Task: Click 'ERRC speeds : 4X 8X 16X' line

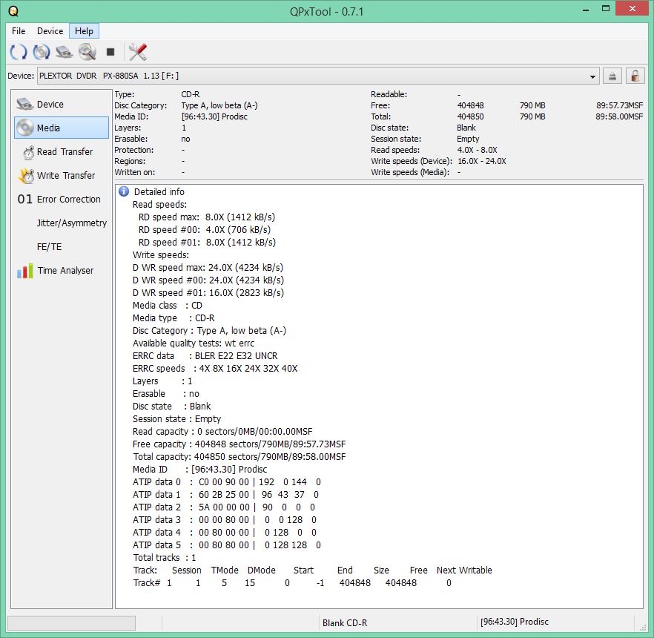Action: click(215, 369)
